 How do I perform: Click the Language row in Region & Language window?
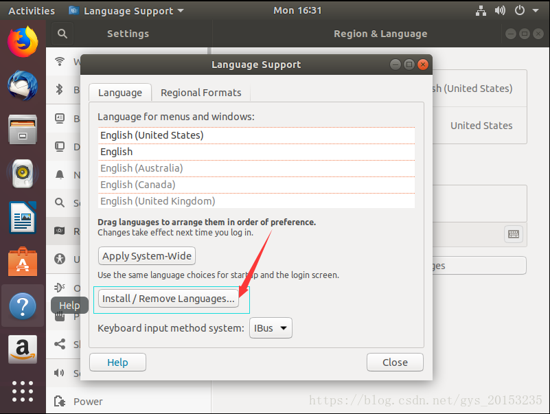pos(480,89)
